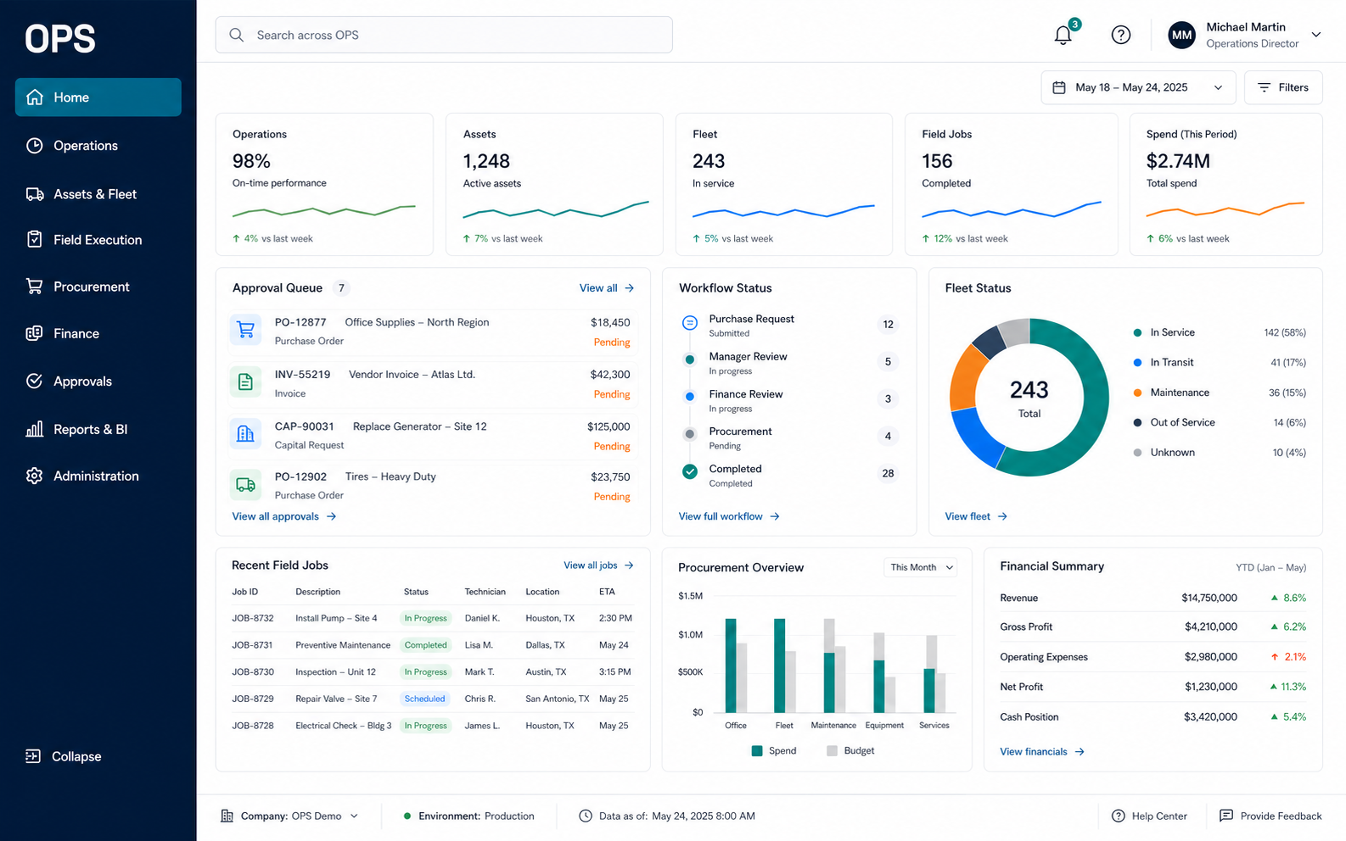Click the Scheduled status badge for JOB-8729
This screenshot has width=1346, height=841.
point(424,699)
